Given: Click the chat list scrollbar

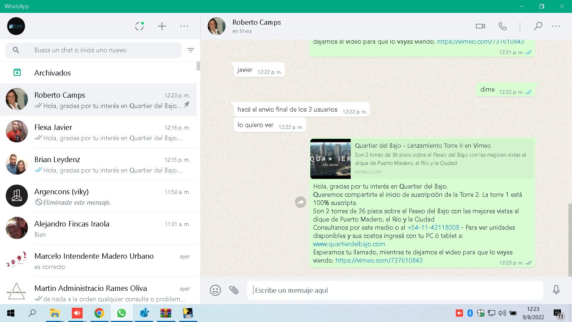Looking at the screenshot, I should [198, 66].
